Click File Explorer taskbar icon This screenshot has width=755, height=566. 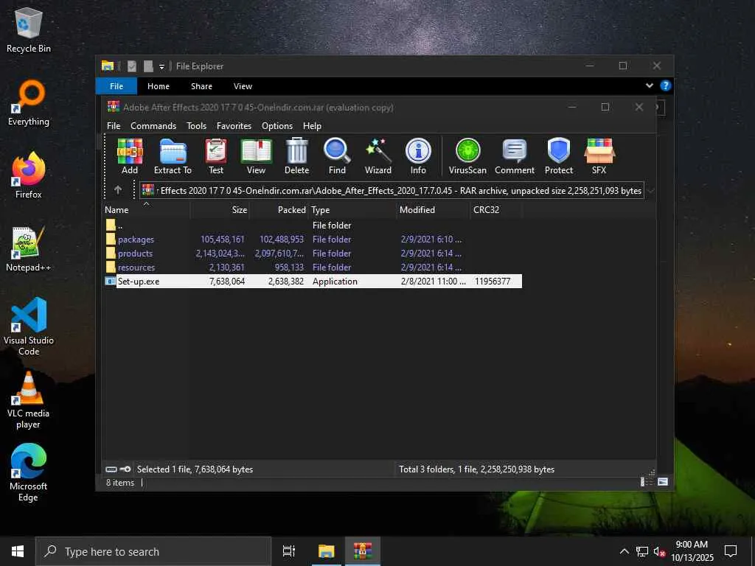point(327,551)
